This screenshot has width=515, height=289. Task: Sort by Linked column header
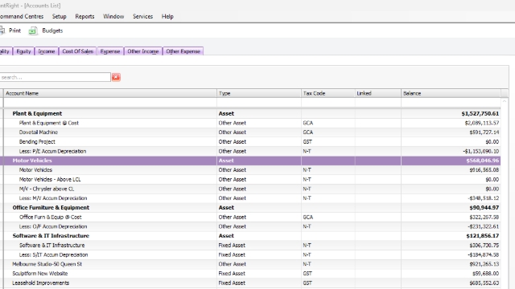coord(377,93)
